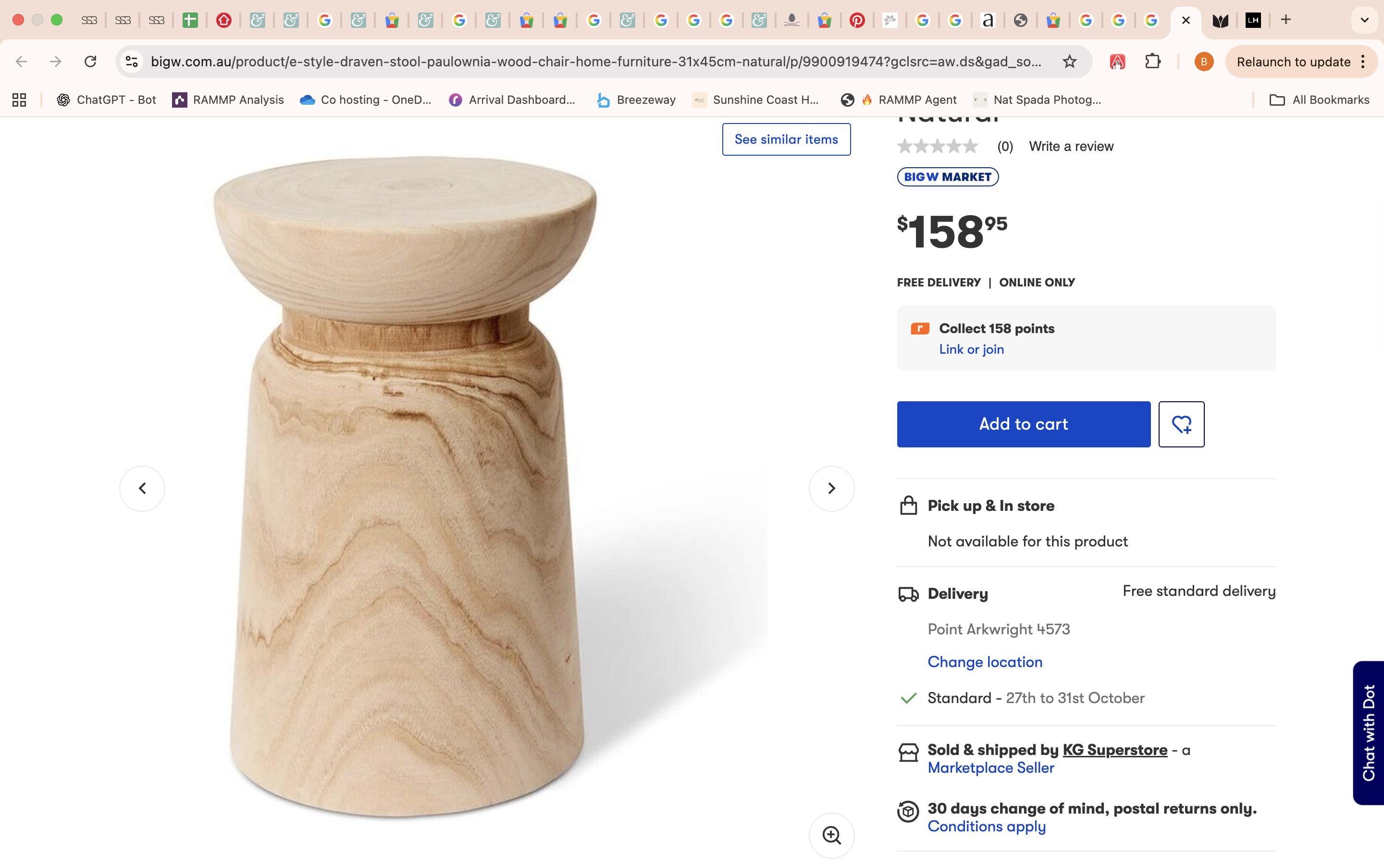Add product to wishlist with heart icon
This screenshot has height=865, width=1384.
[x=1181, y=424]
